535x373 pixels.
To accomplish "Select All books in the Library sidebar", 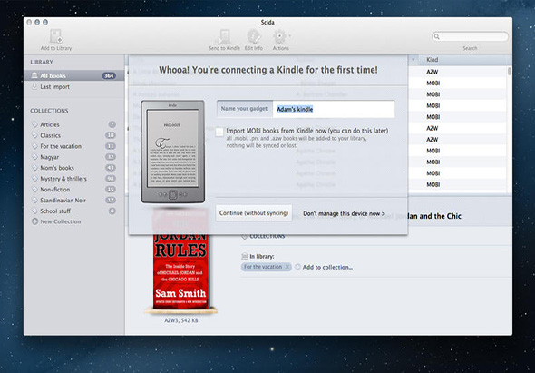I will click(x=74, y=75).
